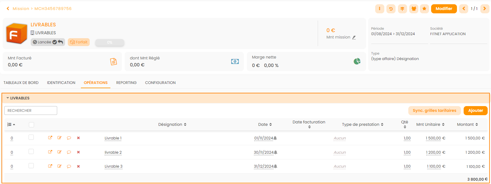491x184 pixels.
Task: Click edit pencil icon for Livrable 3
Action: click(x=60, y=166)
